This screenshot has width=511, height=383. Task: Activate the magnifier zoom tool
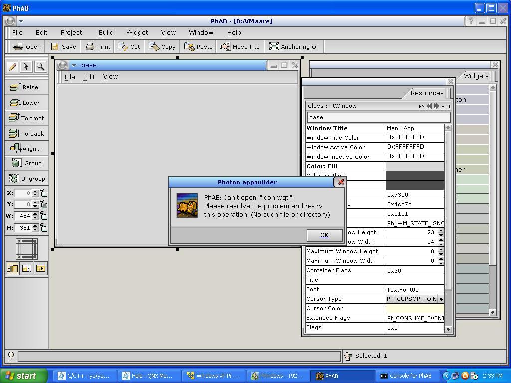[40, 67]
